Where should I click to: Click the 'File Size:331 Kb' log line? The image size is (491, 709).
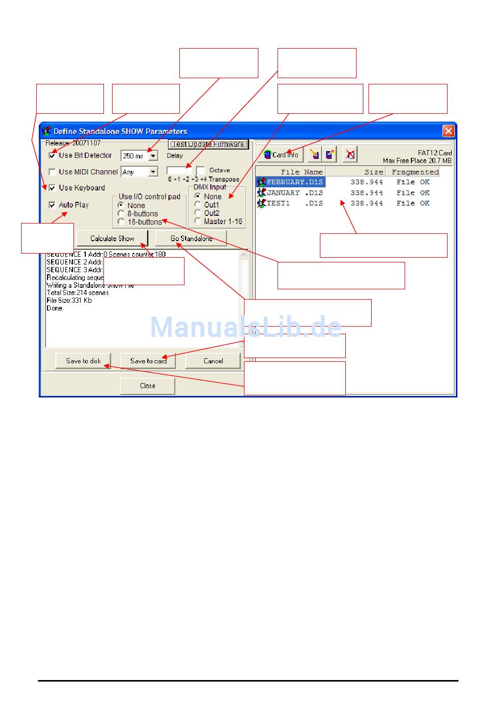coord(69,300)
